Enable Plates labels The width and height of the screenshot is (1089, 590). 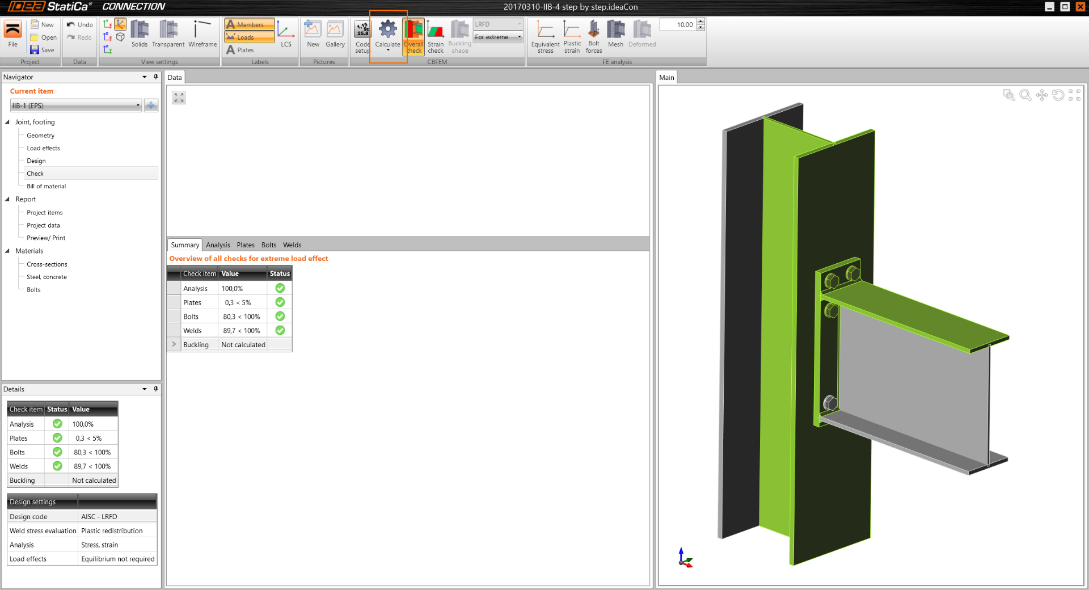coord(240,50)
